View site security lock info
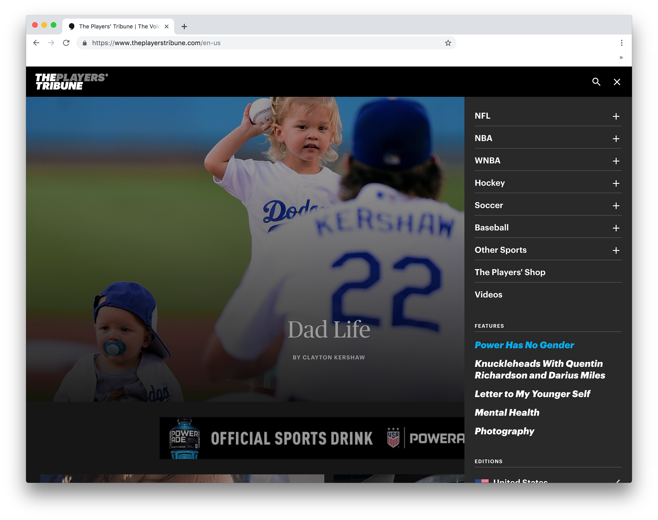This screenshot has height=520, width=658. click(85, 43)
